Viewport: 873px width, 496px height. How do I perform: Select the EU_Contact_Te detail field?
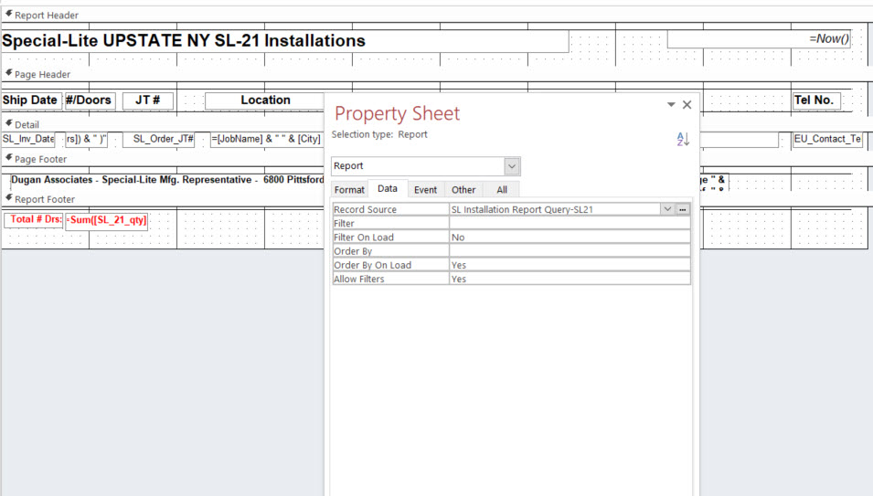828,139
